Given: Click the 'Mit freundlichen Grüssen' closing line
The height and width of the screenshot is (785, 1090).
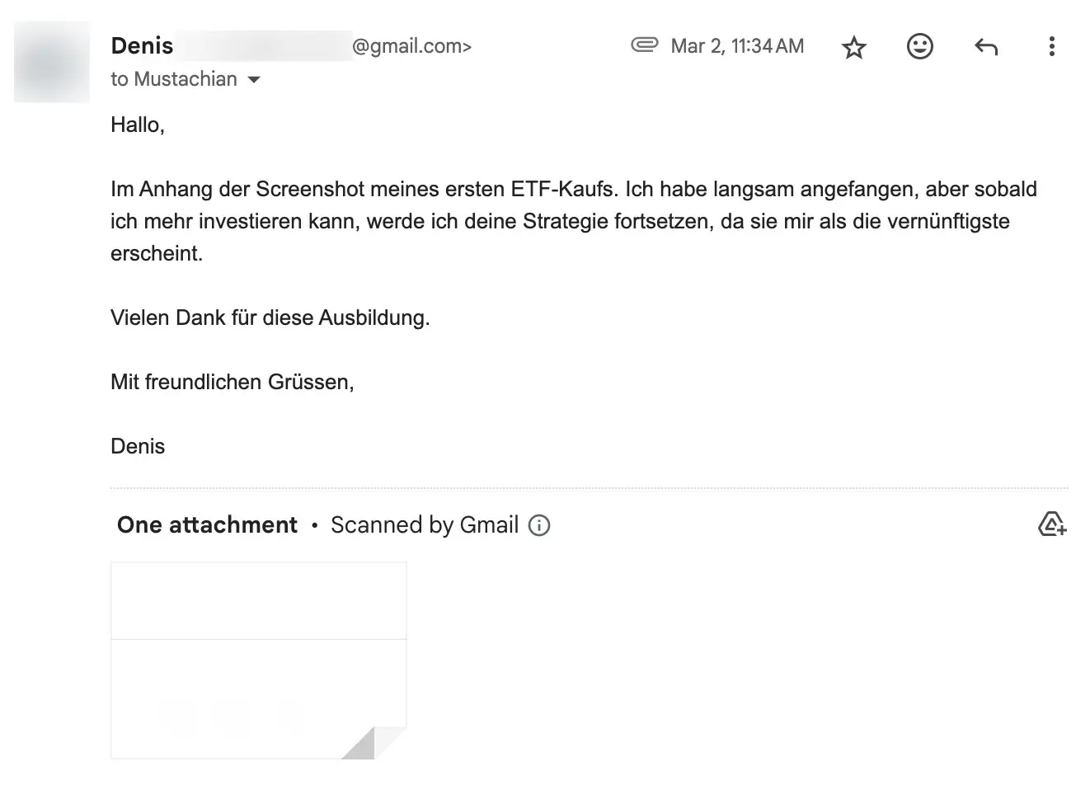Looking at the screenshot, I should coord(233,383).
